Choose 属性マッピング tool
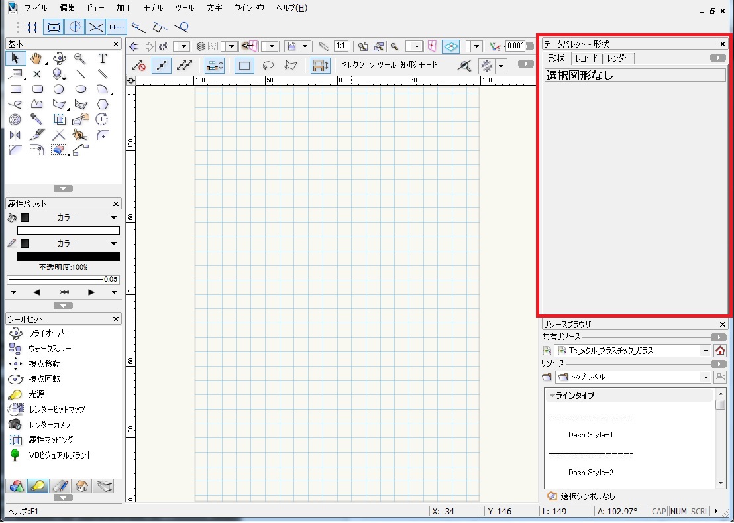The image size is (734, 523). pos(51,440)
